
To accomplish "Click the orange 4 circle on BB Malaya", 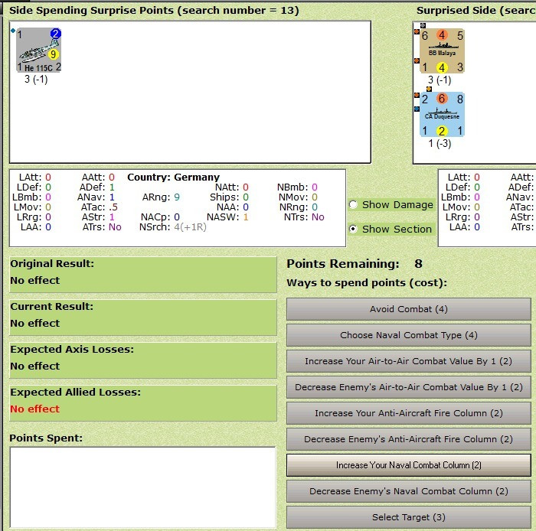I will coord(442,35).
